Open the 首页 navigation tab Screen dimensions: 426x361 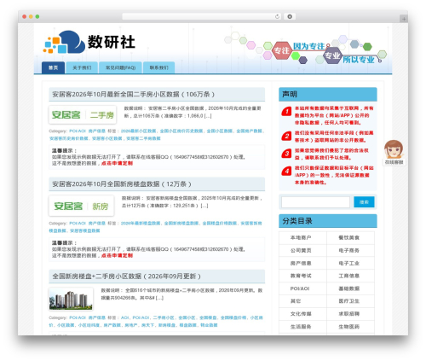[53, 67]
